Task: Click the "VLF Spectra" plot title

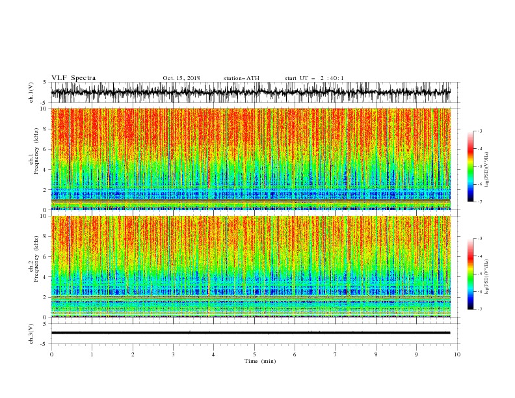Action: click(73, 78)
